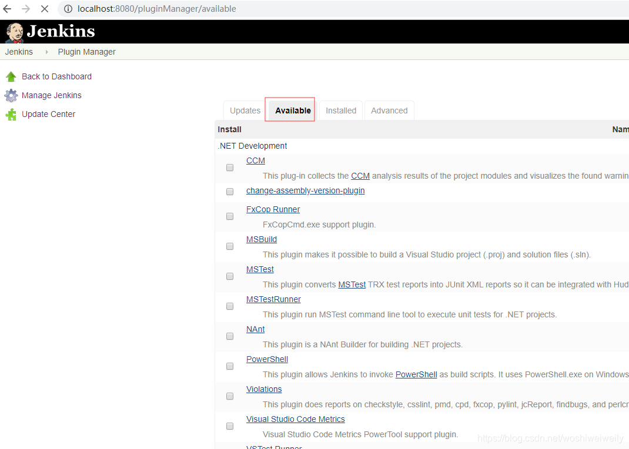Check the PowerShell plugin checkbox
Viewport: 629px width, 449px height.
(x=230, y=366)
